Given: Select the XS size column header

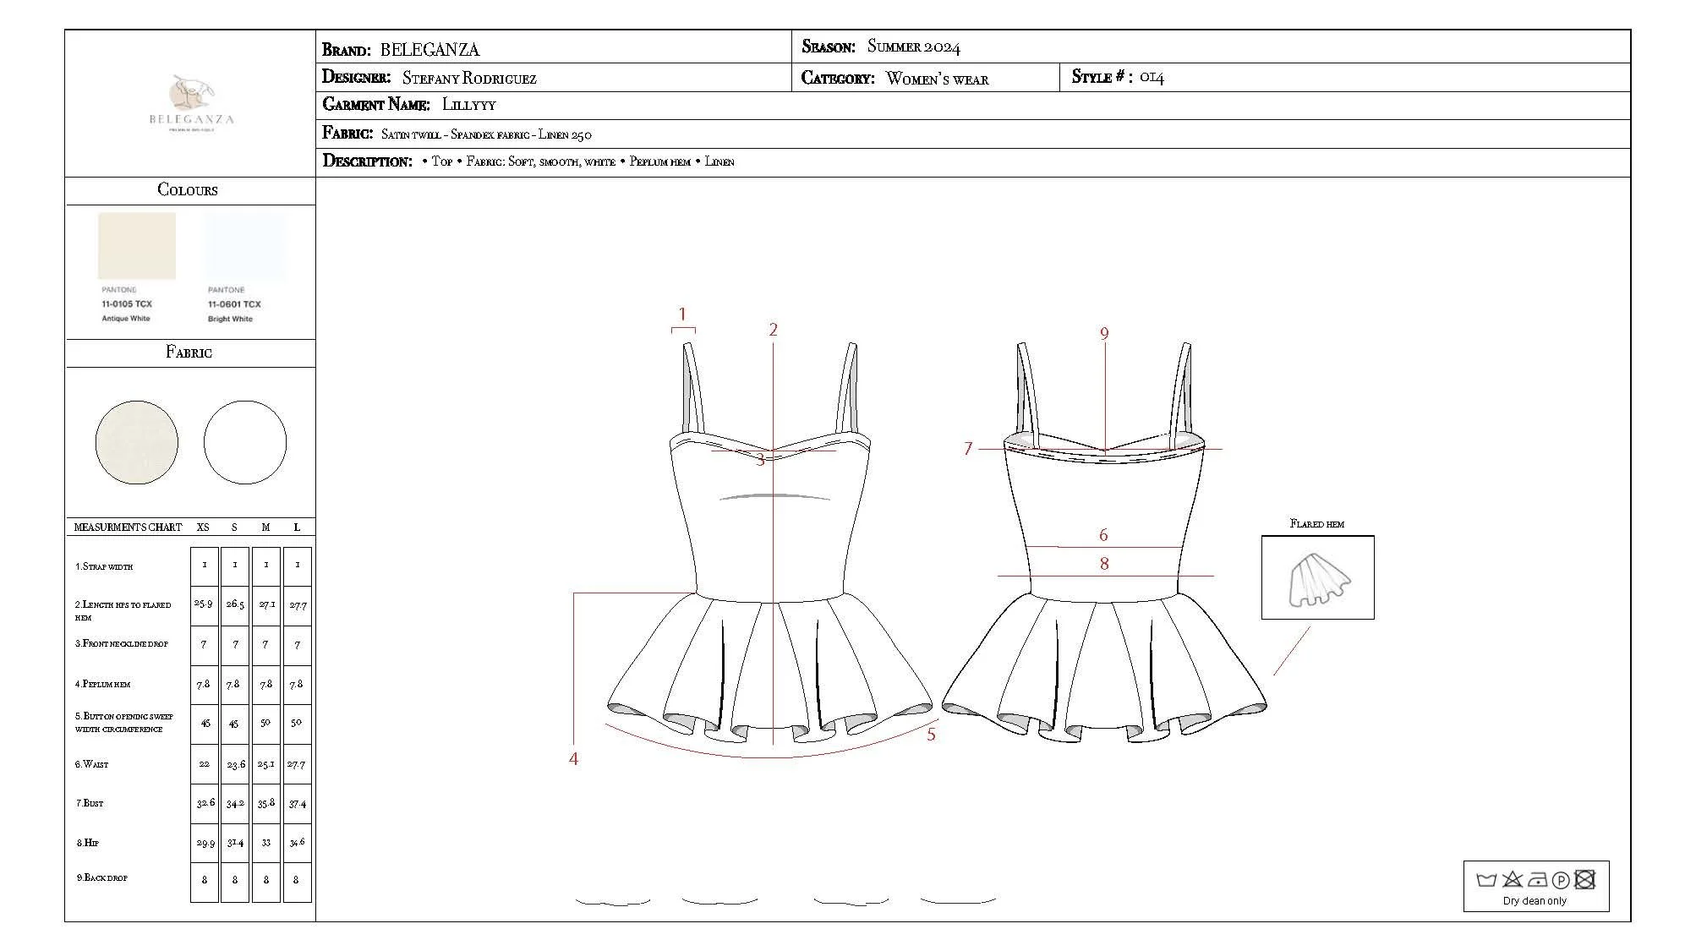Looking at the screenshot, I should click(x=202, y=526).
